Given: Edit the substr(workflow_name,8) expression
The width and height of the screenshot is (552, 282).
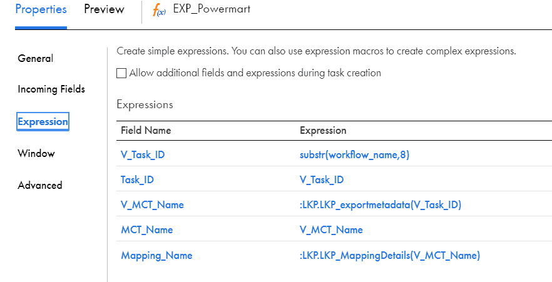Looking at the screenshot, I should click(354, 154).
